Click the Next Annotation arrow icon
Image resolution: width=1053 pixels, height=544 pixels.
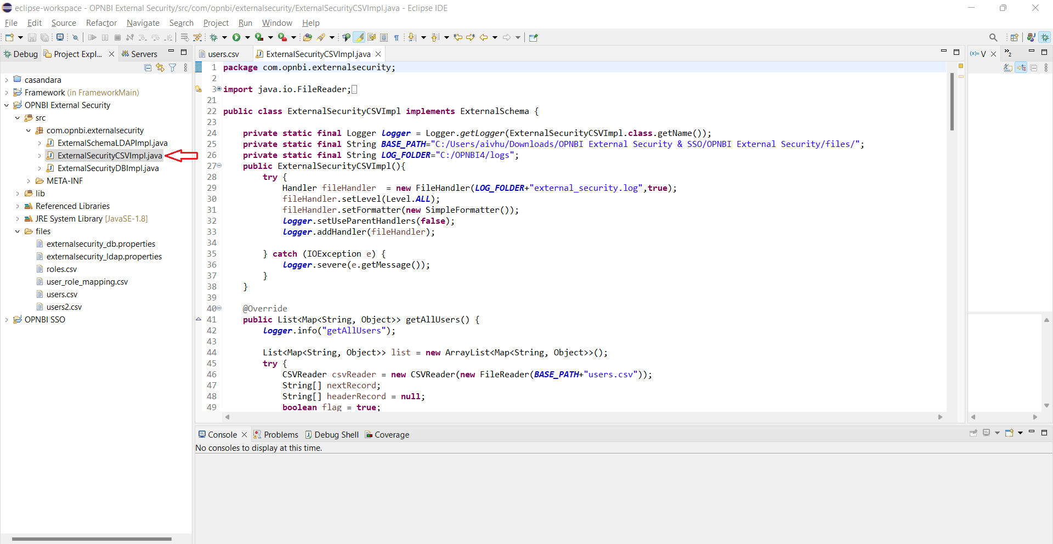[x=412, y=37]
